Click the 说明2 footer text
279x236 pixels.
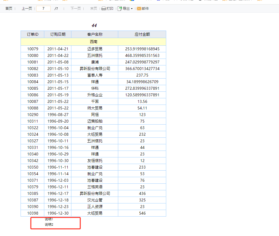tap(49, 225)
